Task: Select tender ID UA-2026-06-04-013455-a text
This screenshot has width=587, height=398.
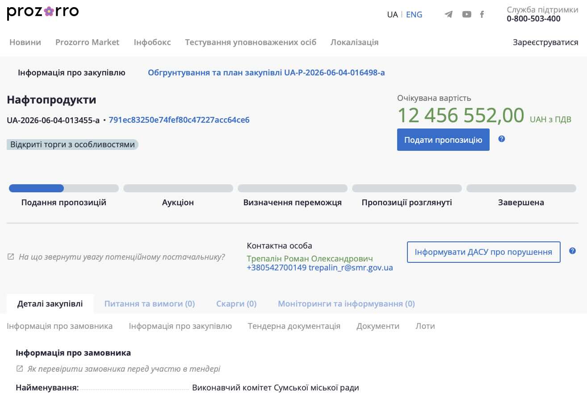Action: coord(53,120)
